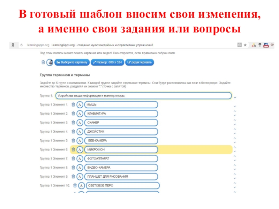Viewport: 279px width, 209px height.
Task: Open text type icon for МЫШЬ
Action: click(80, 105)
